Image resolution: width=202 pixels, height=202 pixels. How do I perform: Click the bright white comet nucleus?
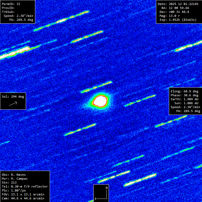click(100, 100)
